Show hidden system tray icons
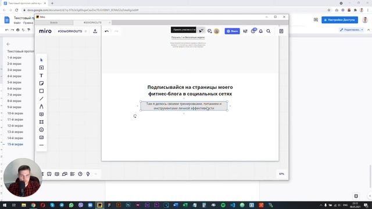Image resolution: width=372 pixels, height=209 pixels. (321, 205)
